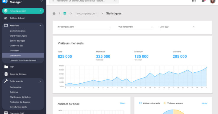Open the Vue d'ensemble dropdown
The image size is (218, 114).
136,27
